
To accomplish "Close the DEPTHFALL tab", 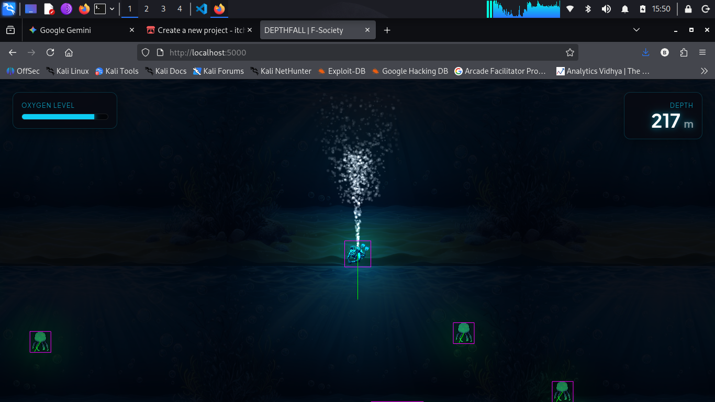I will (367, 30).
